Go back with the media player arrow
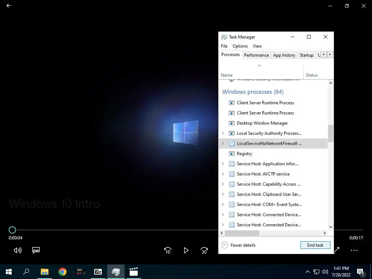The width and height of the screenshot is (372, 279). 9,5
